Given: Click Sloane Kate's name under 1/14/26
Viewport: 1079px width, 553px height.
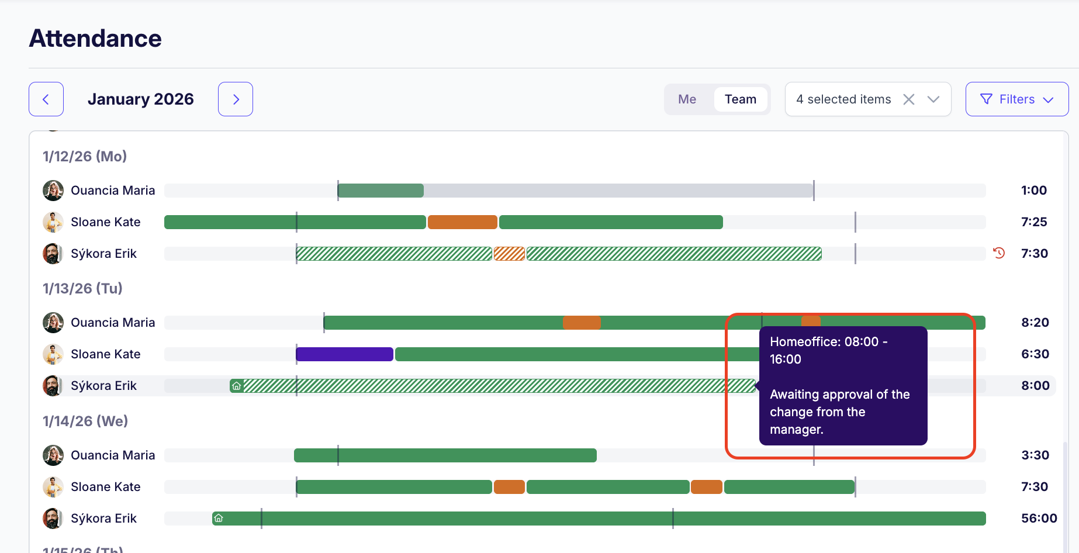Looking at the screenshot, I should pos(106,487).
